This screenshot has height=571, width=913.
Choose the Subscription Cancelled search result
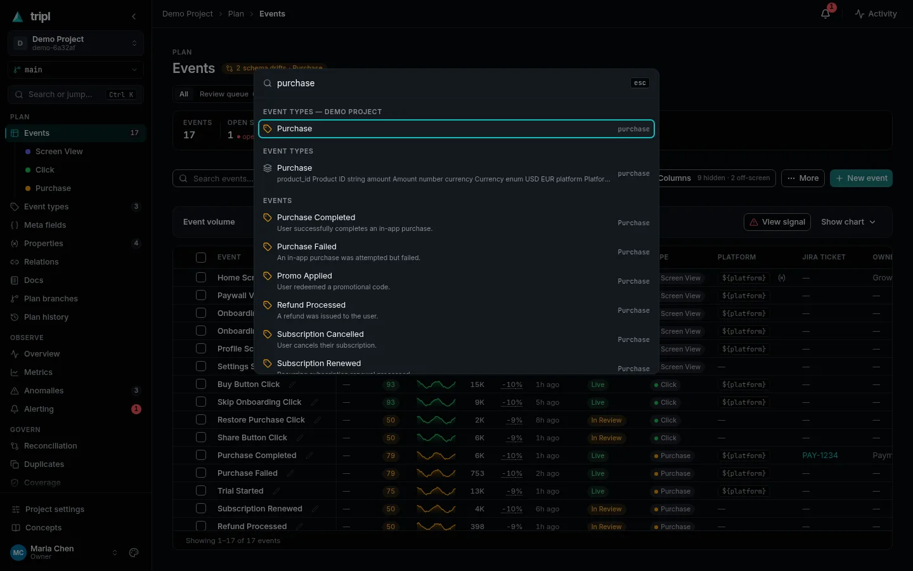tap(456, 339)
